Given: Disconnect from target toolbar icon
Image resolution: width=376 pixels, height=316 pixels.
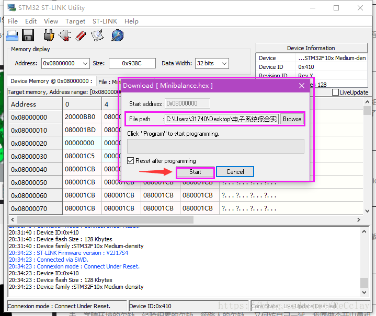Looking at the screenshot, I should coord(65,36).
